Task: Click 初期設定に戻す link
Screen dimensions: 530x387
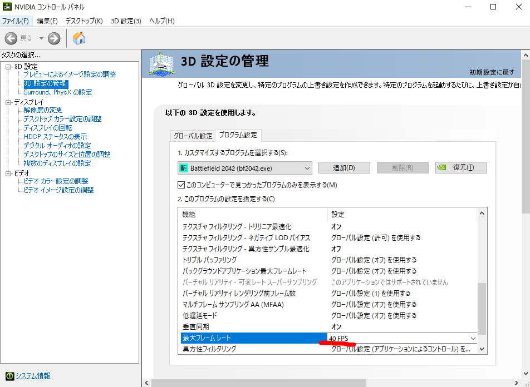Action: pyautogui.click(x=492, y=72)
